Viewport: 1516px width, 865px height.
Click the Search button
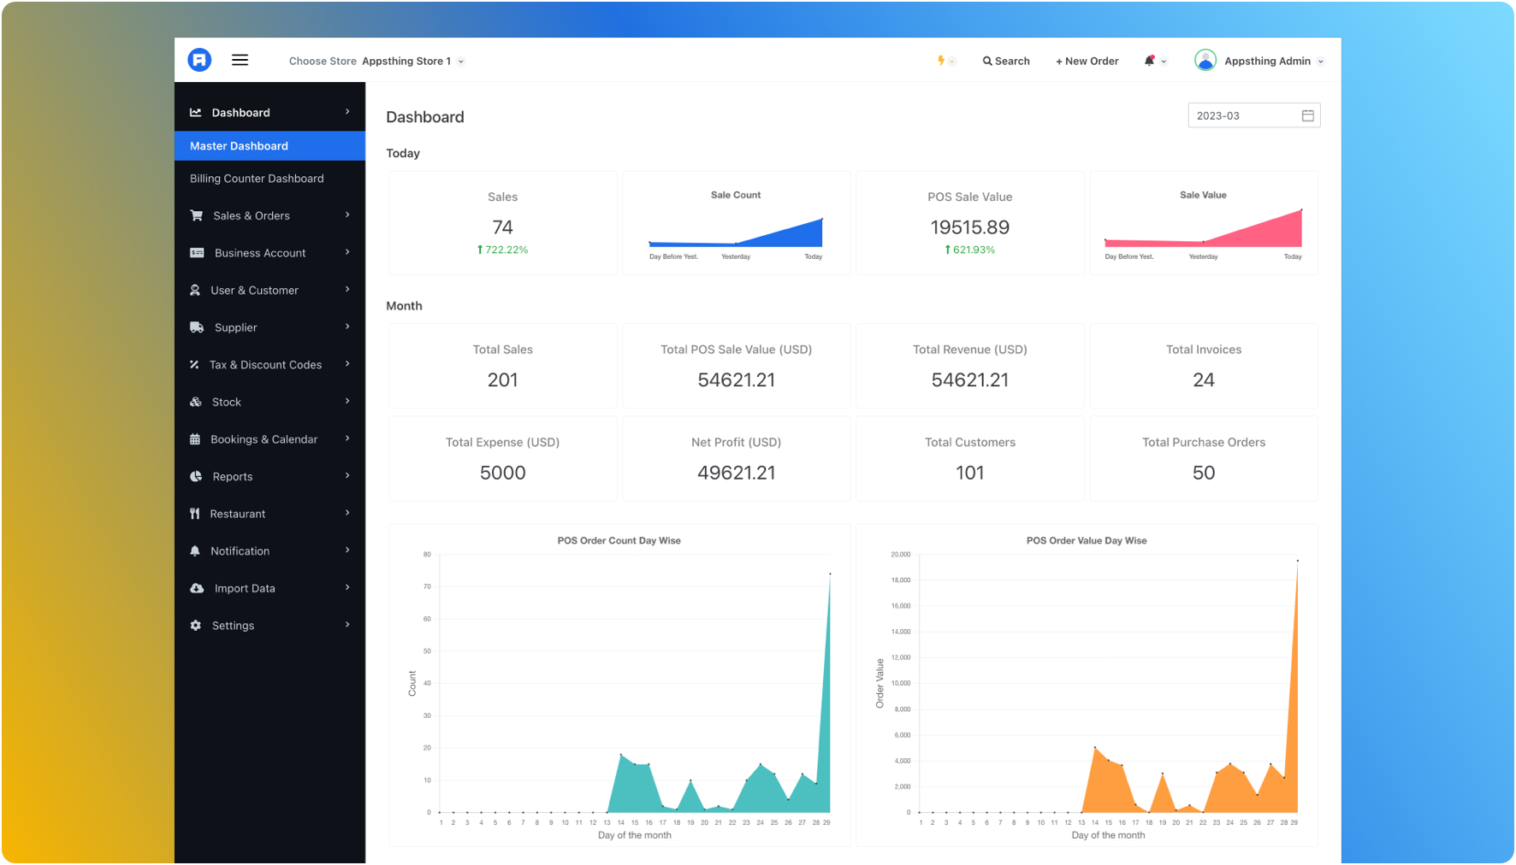[x=1006, y=61]
